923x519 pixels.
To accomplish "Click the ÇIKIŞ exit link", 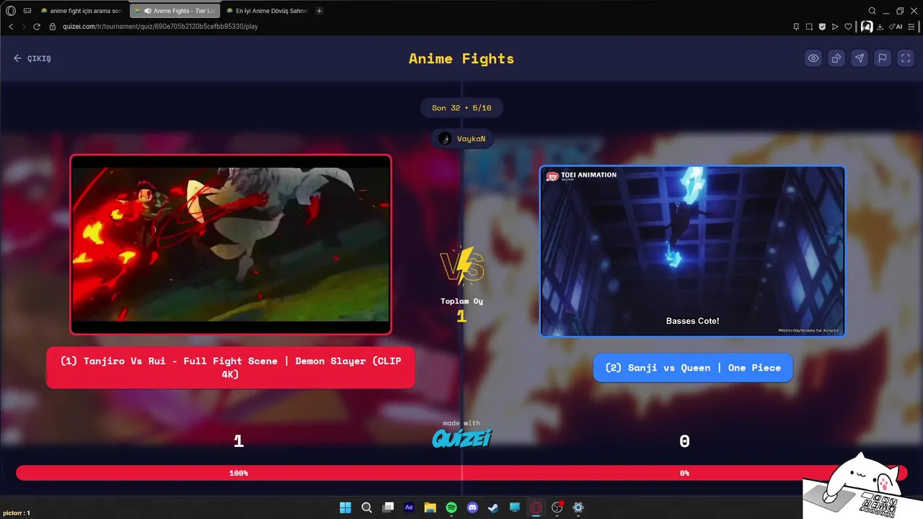I will click(x=32, y=58).
